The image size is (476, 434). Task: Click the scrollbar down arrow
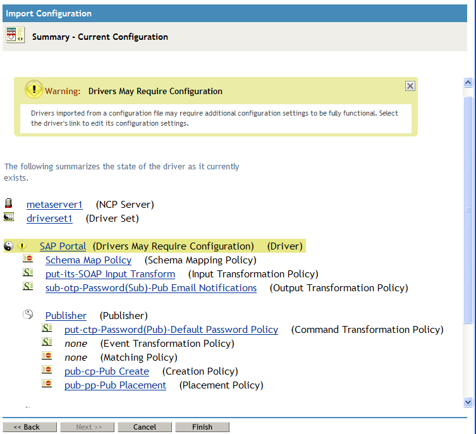click(x=468, y=402)
